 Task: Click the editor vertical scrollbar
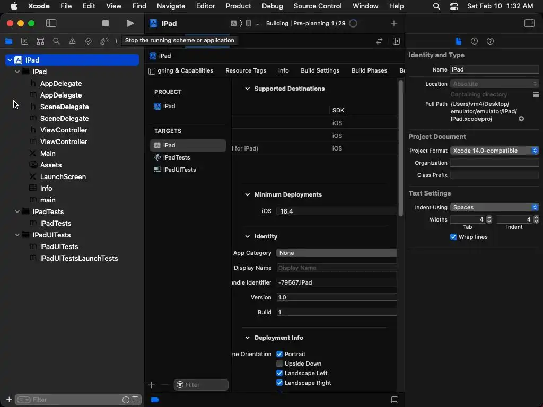pyautogui.click(x=401, y=148)
